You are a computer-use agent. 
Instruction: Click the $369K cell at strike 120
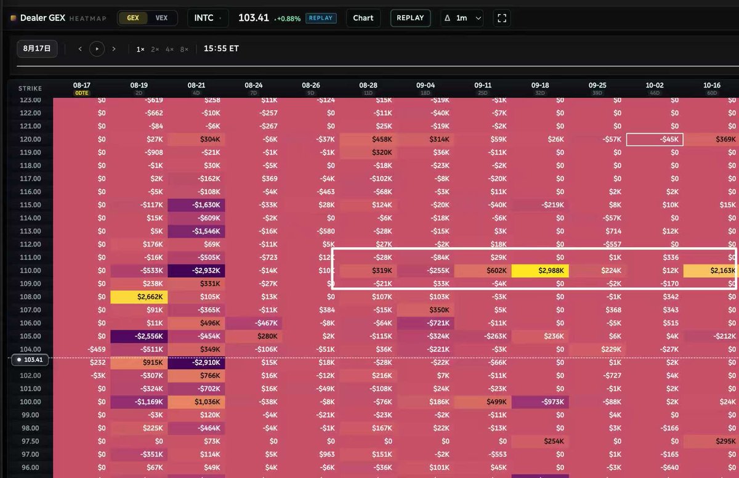[x=711, y=139]
